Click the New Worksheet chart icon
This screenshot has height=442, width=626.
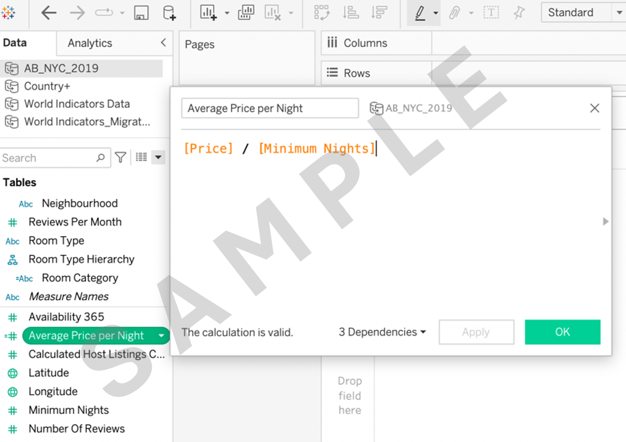point(208,13)
